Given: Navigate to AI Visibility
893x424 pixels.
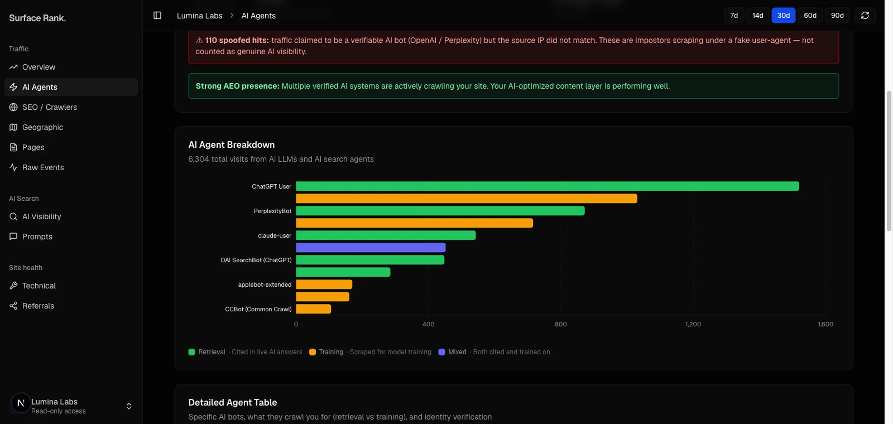Looking at the screenshot, I should point(71,216).
